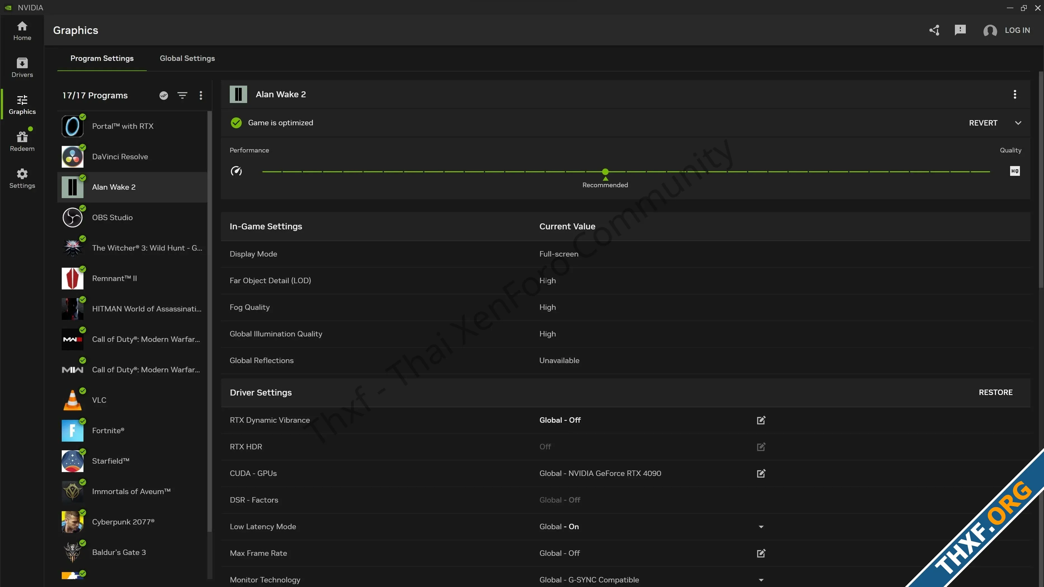Click the user avatar icon
The image size is (1044, 587).
(990, 30)
